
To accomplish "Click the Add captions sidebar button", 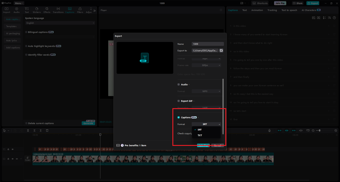I will pyautogui.click(x=12, y=48).
